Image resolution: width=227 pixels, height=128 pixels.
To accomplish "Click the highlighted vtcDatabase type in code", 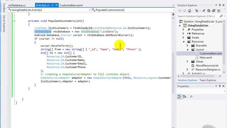I will (43, 32).
